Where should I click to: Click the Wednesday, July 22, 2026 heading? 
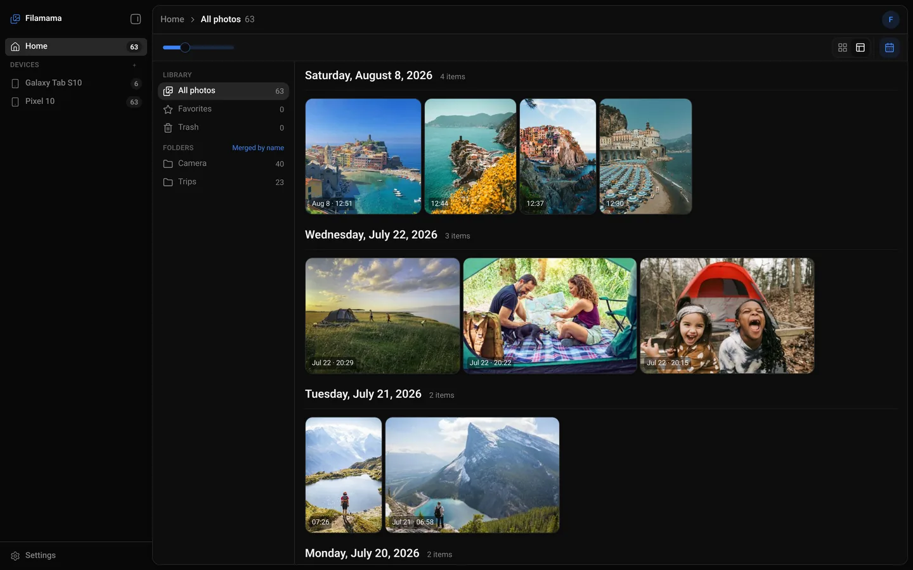pyautogui.click(x=371, y=235)
